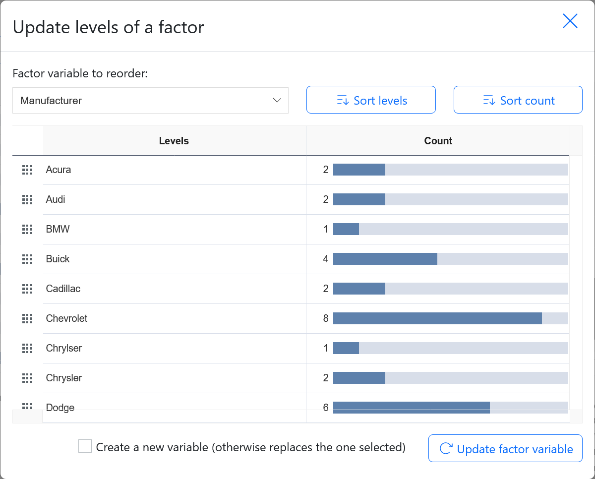
Task: Click the Chevrolet count bar
Action: (x=437, y=318)
